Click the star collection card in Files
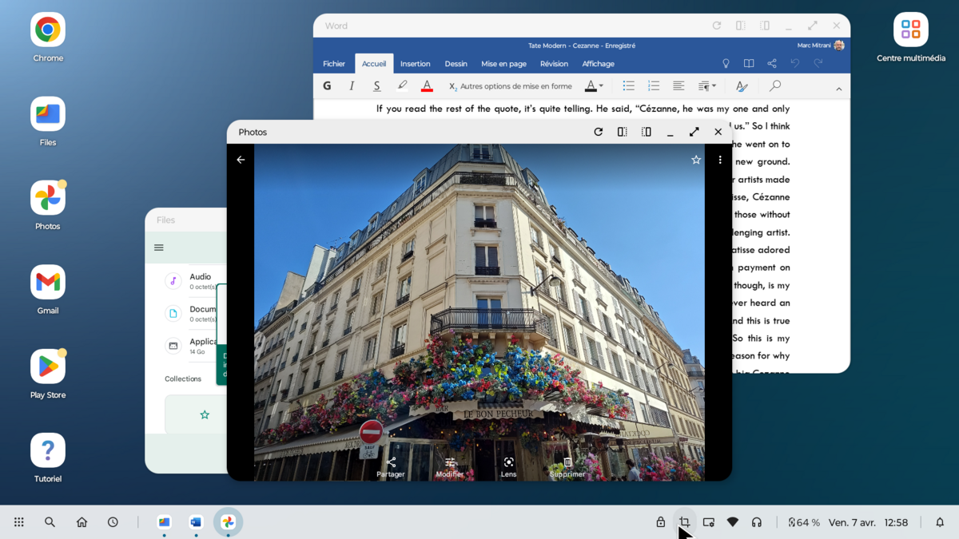959x539 pixels. point(197,414)
